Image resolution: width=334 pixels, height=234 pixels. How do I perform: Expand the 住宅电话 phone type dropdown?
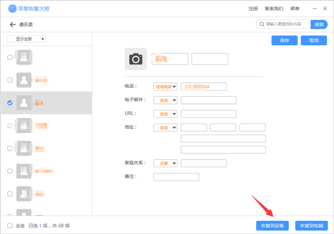[x=165, y=87]
